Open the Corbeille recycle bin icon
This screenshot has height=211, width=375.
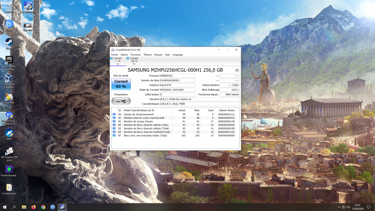coord(9,7)
